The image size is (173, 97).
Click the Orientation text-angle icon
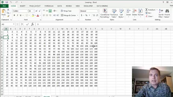(55, 11)
